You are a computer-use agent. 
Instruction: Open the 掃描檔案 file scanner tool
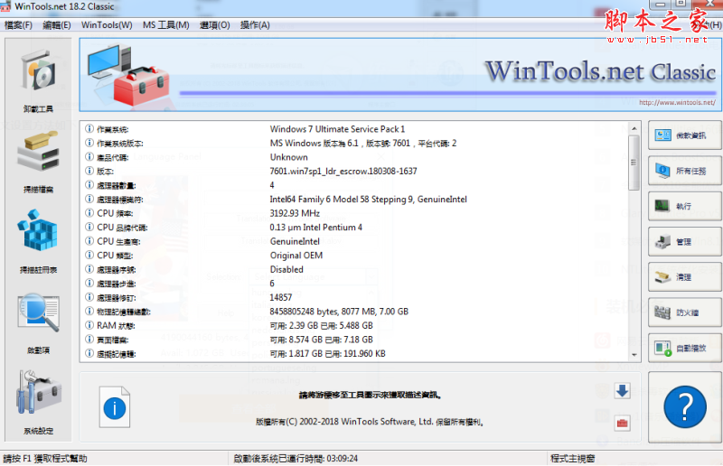pyautogui.click(x=38, y=162)
